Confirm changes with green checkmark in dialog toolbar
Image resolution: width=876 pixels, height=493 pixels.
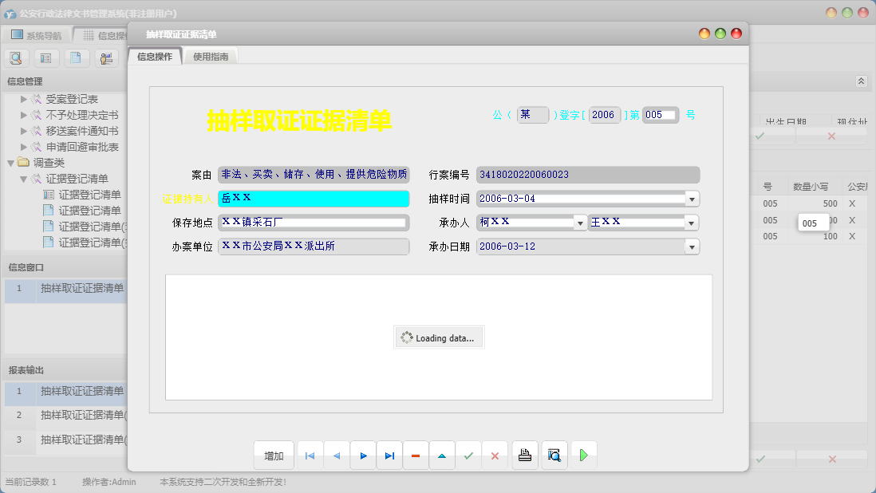[468, 456]
